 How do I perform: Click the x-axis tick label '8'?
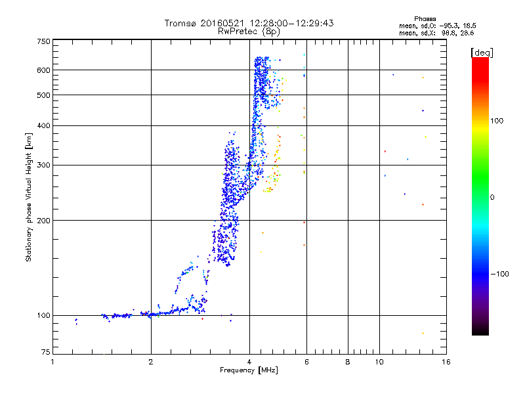[x=348, y=362]
